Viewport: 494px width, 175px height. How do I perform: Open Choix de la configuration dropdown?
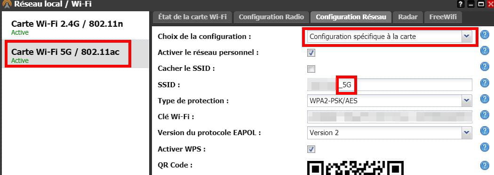[x=390, y=37]
